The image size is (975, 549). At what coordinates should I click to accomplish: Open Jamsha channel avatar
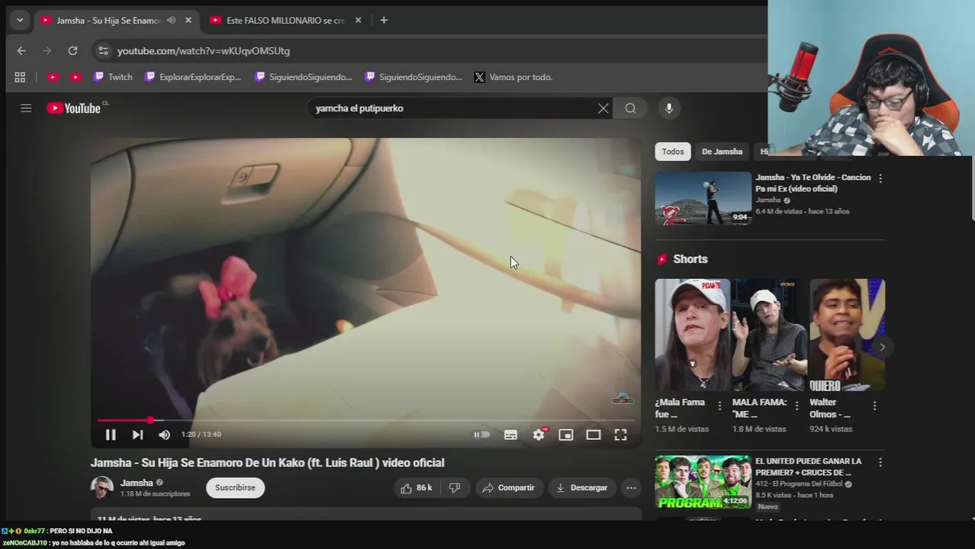tap(102, 488)
